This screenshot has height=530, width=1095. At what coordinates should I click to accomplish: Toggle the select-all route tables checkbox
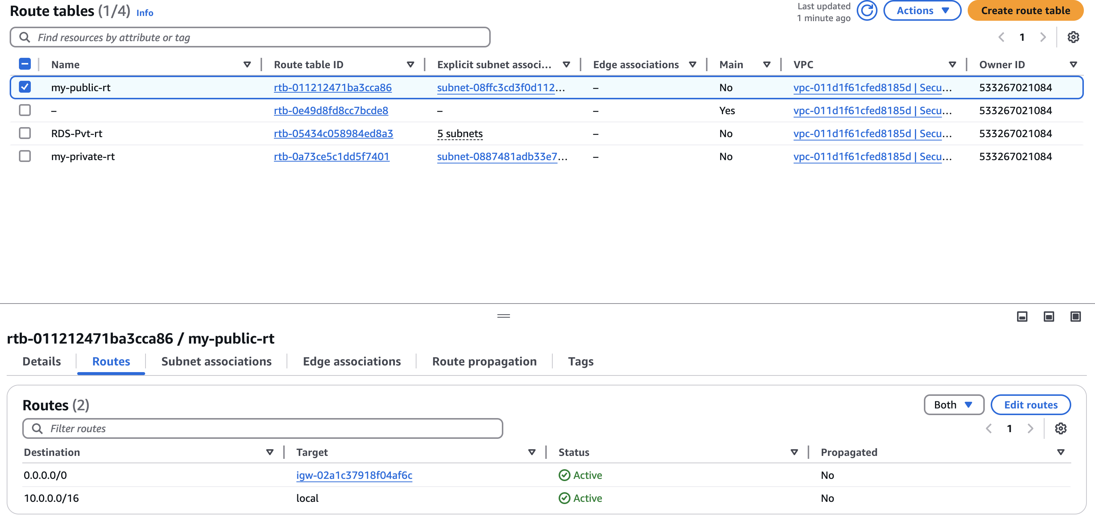tap(25, 64)
